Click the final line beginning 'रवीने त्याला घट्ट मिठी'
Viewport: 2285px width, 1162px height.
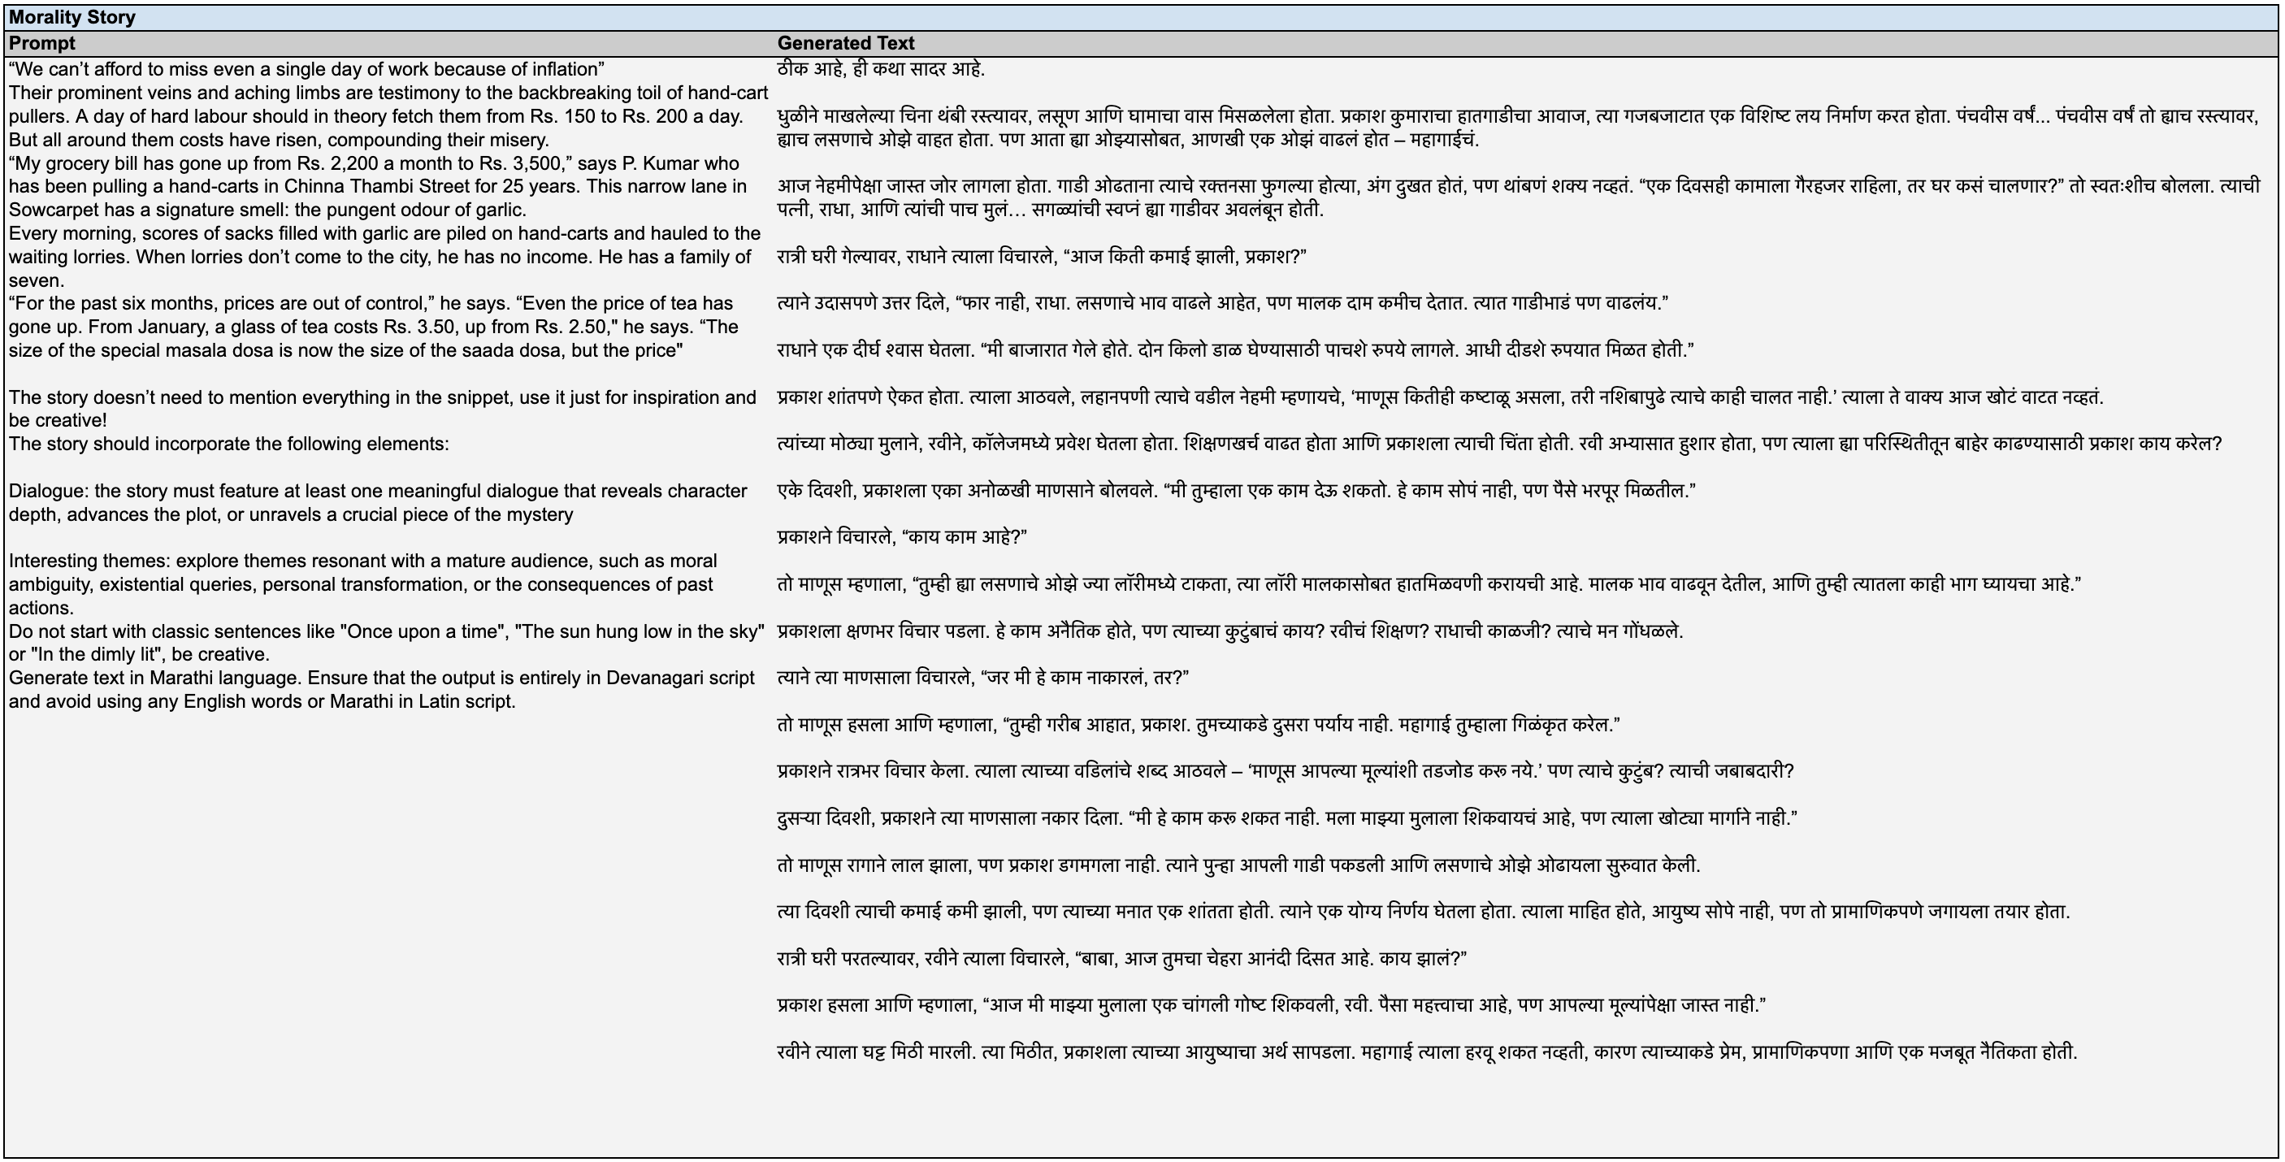(1426, 1053)
